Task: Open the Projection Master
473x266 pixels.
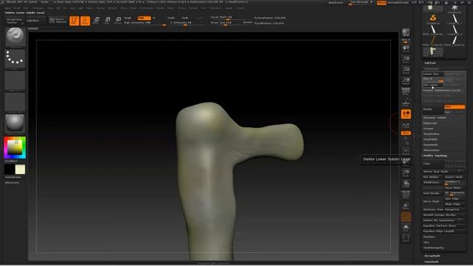Action: pos(15,21)
